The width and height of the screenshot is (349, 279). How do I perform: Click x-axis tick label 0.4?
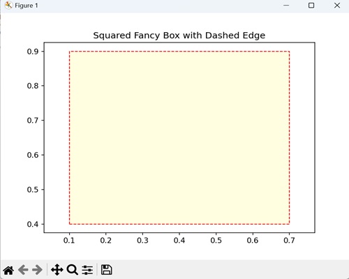click(x=179, y=241)
